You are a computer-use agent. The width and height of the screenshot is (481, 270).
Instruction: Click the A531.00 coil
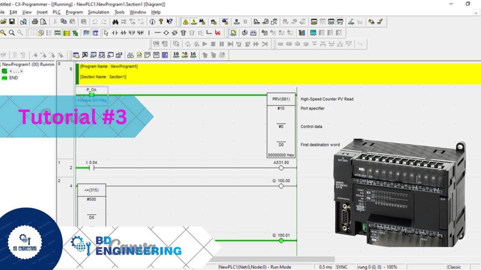[x=281, y=168]
